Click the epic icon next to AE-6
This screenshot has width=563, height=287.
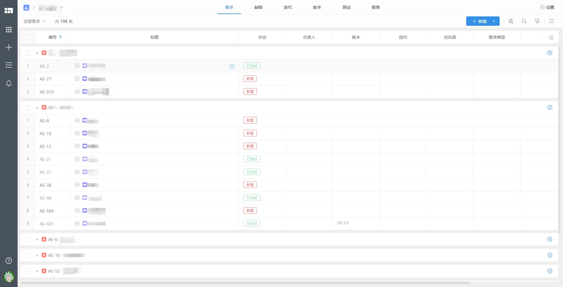tap(44, 239)
